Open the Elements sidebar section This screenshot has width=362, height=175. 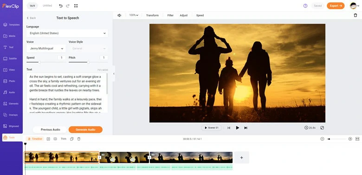[11, 104]
